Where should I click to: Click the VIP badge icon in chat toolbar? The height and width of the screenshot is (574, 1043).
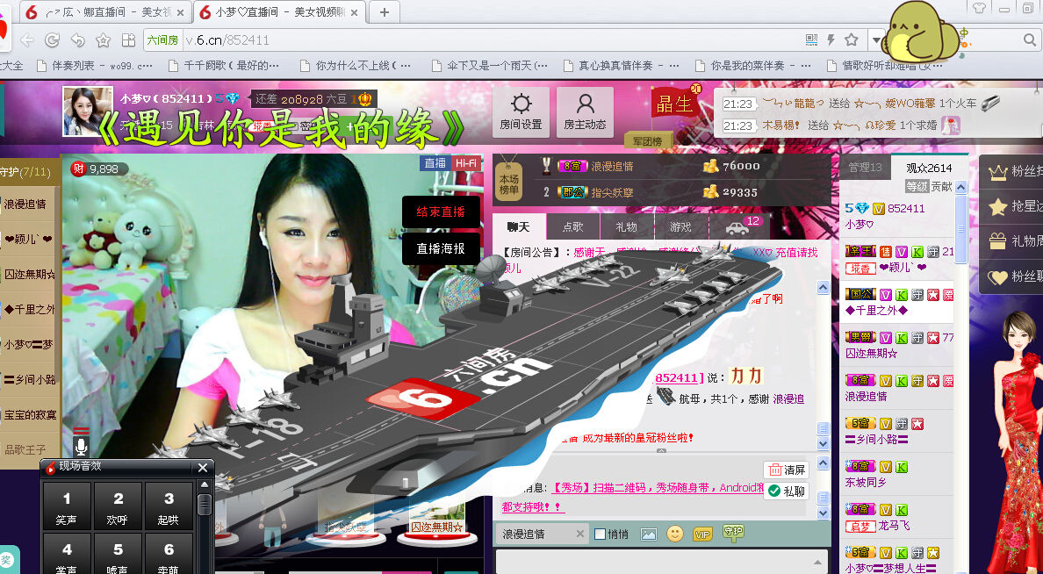point(702,535)
